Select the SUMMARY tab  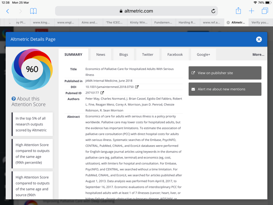(73, 55)
